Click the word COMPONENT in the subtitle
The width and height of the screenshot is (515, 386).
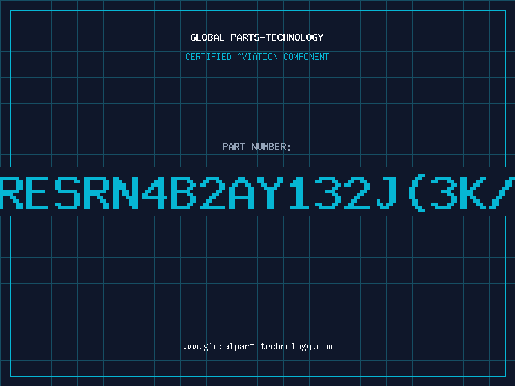306,57
